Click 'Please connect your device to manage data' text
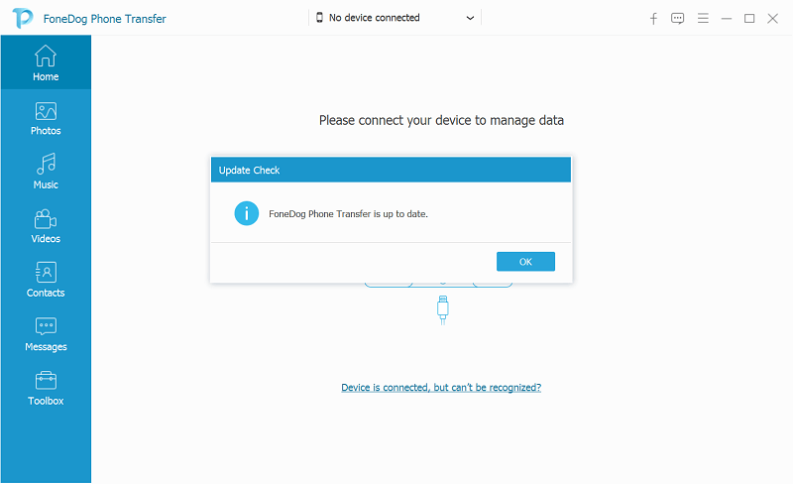This screenshot has height=484, width=793. pyautogui.click(x=441, y=120)
